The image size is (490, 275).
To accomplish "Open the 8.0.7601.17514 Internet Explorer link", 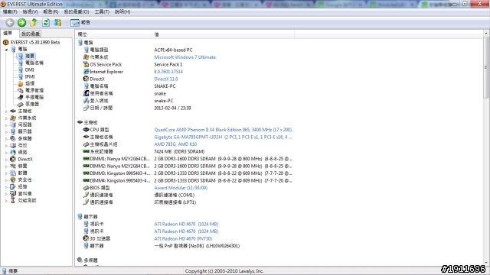I will pyautogui.click(x=168, y=71).
